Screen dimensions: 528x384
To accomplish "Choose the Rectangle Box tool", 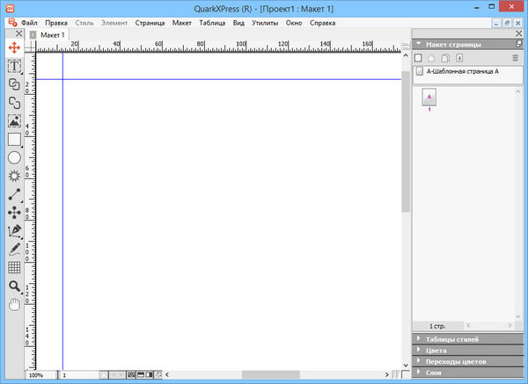I will pyautogui.click(x=14, y=140).
